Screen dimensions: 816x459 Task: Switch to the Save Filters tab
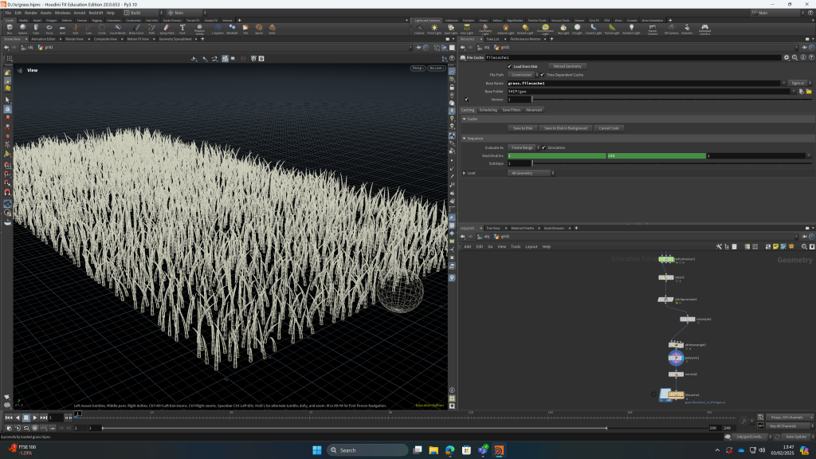click(511, 110)
